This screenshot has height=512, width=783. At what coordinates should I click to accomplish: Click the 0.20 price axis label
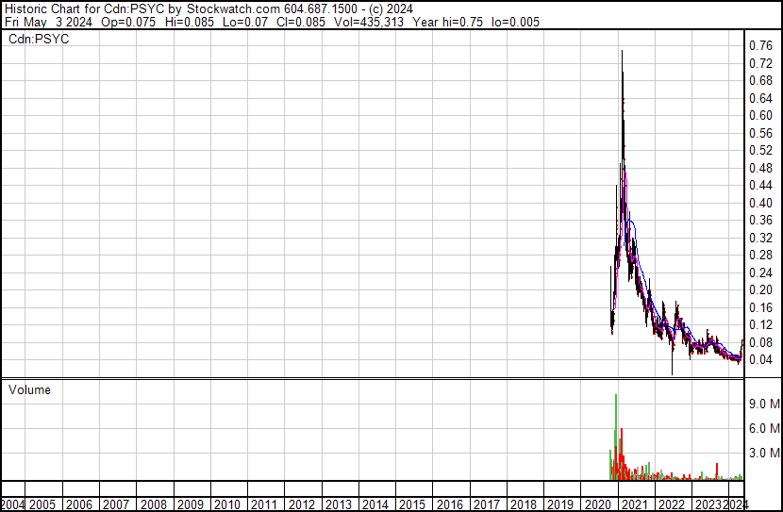click(759, 289)
